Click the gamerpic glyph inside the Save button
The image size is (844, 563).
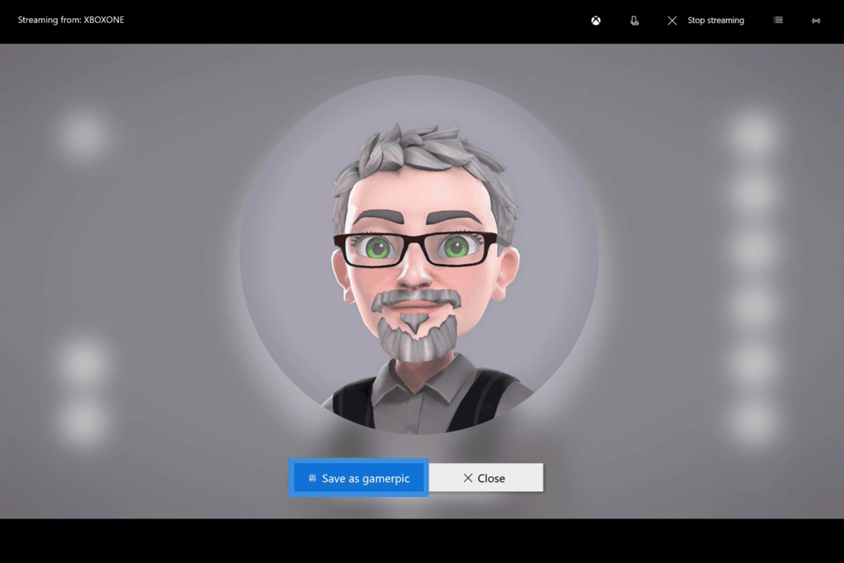point(312,477)
